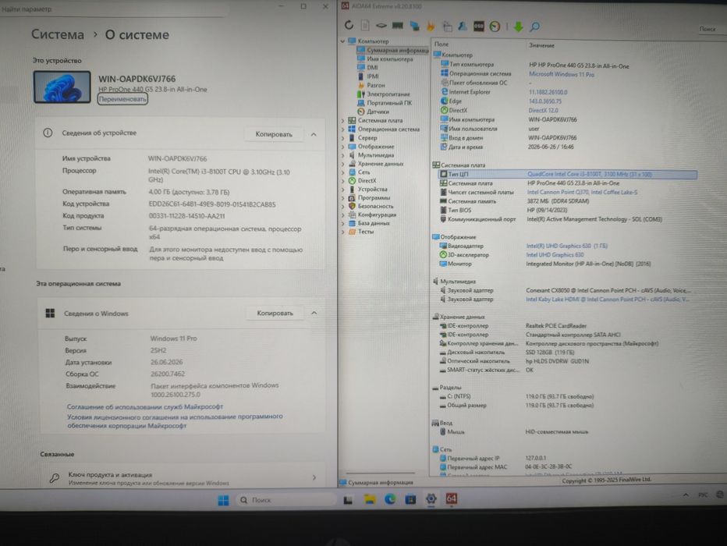The width and height of the screenshot is (727, 546).
Task: Collapse the Сведения о Windows section
Action: (x=314, y=314)
